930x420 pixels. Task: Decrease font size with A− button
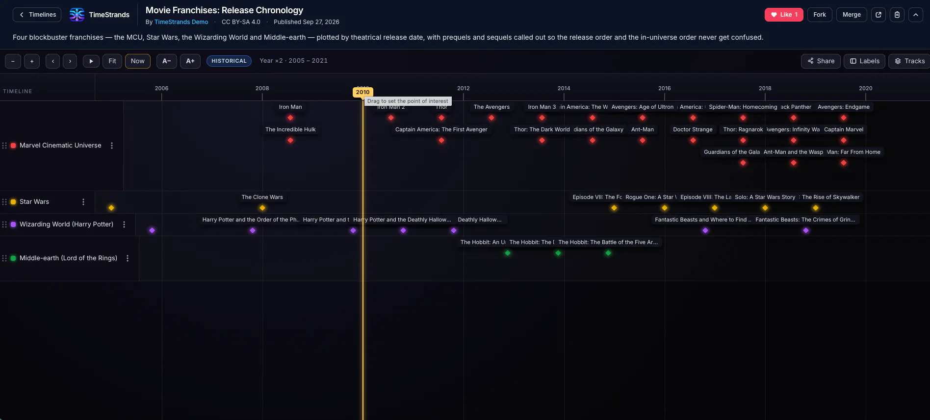pos(167,61)
